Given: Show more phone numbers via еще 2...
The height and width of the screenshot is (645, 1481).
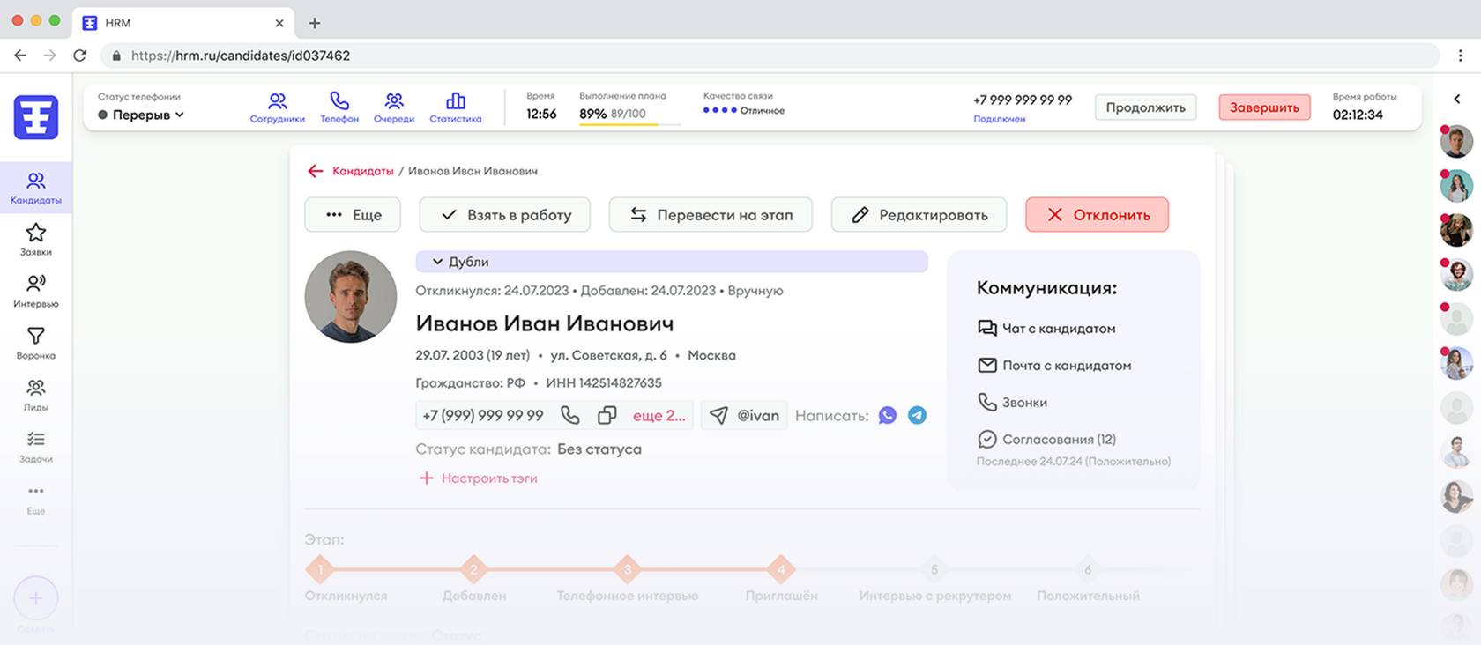Looking at the screenshot, I should (659, 416).
